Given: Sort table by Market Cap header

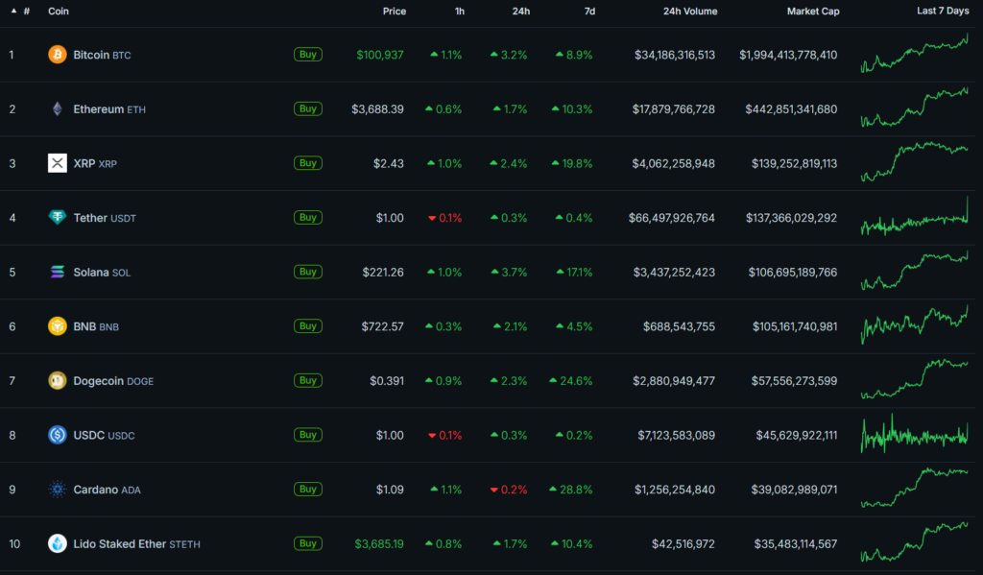Looking at the screenshot, I should pyautogui.click(x=812, y=12).
